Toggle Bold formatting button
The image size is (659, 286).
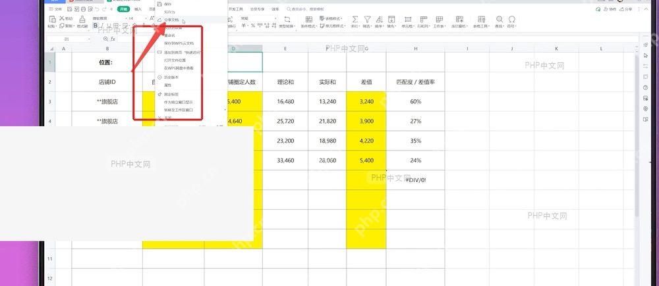[96, 26]
